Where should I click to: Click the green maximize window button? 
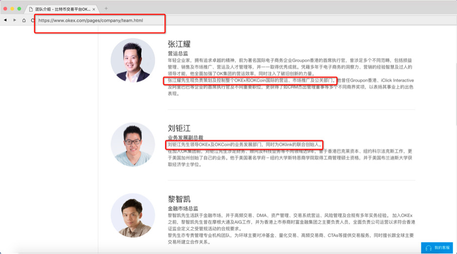click(x=19, y=9)
